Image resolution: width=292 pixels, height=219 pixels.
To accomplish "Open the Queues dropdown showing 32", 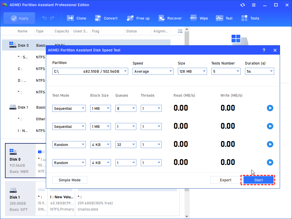I will click(x=126, y=145).
